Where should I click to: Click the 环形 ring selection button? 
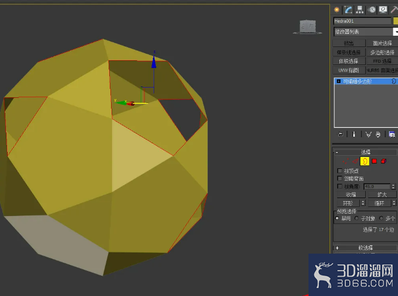point(348,203)
